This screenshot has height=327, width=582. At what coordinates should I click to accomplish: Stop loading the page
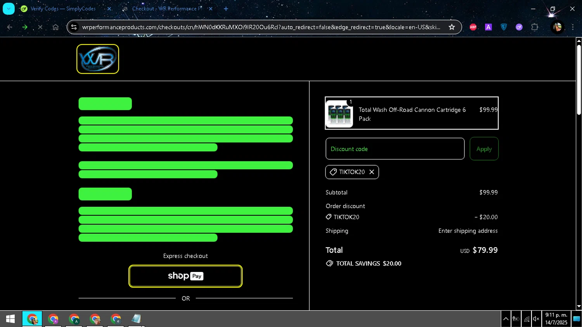[40, 27]
